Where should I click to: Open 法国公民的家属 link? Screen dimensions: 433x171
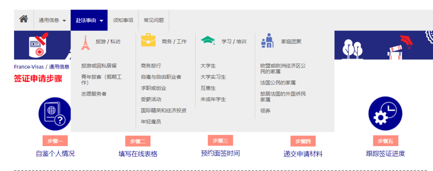[278, 83]
